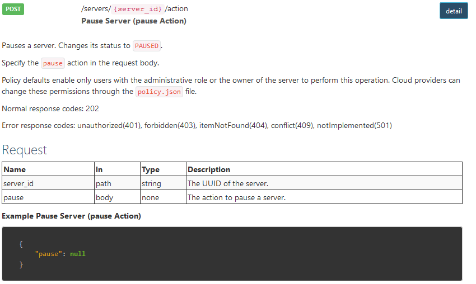Click the Pause Server (pause Action) title
The width and height of the screenshot is (476, 284).
pyautogui.click(x=134, y=21)
